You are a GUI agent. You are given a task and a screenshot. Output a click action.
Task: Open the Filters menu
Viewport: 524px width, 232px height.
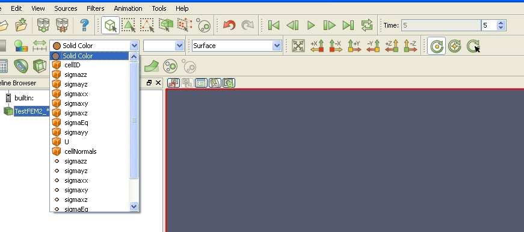[95, 8]
